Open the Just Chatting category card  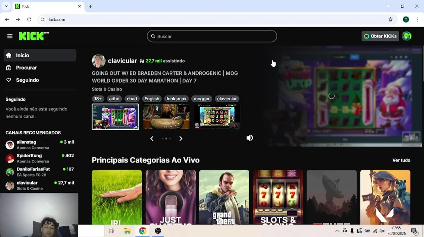click(x=170, y=197)
